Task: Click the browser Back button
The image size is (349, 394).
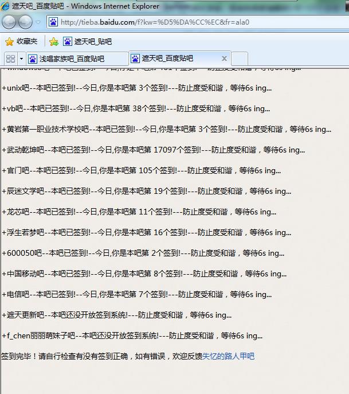Action: (x=9, y=22)
